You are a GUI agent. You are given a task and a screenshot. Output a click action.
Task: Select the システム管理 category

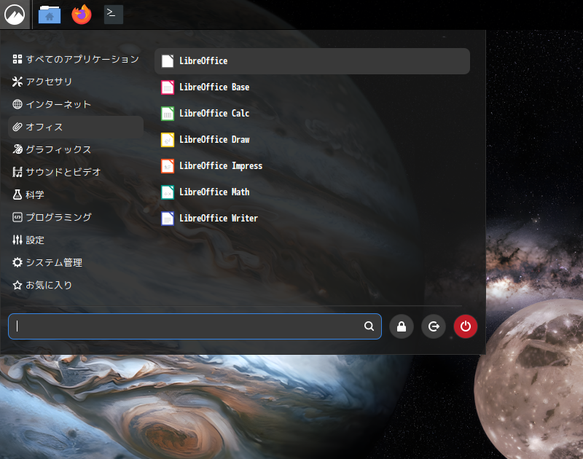click(76, 263)
